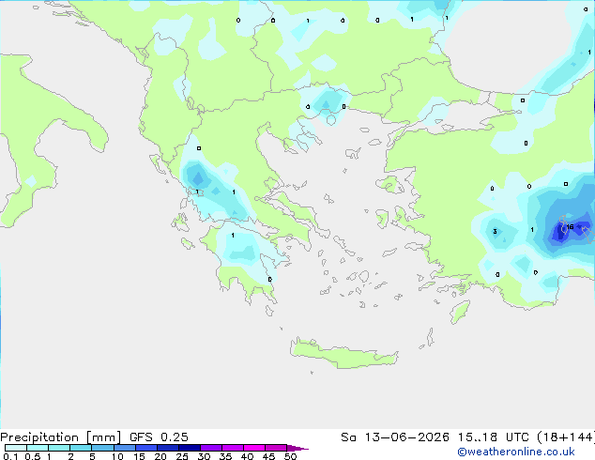Click the '16' precipitation value over Turkey
595x460 pixels.
tap(570, 227)
